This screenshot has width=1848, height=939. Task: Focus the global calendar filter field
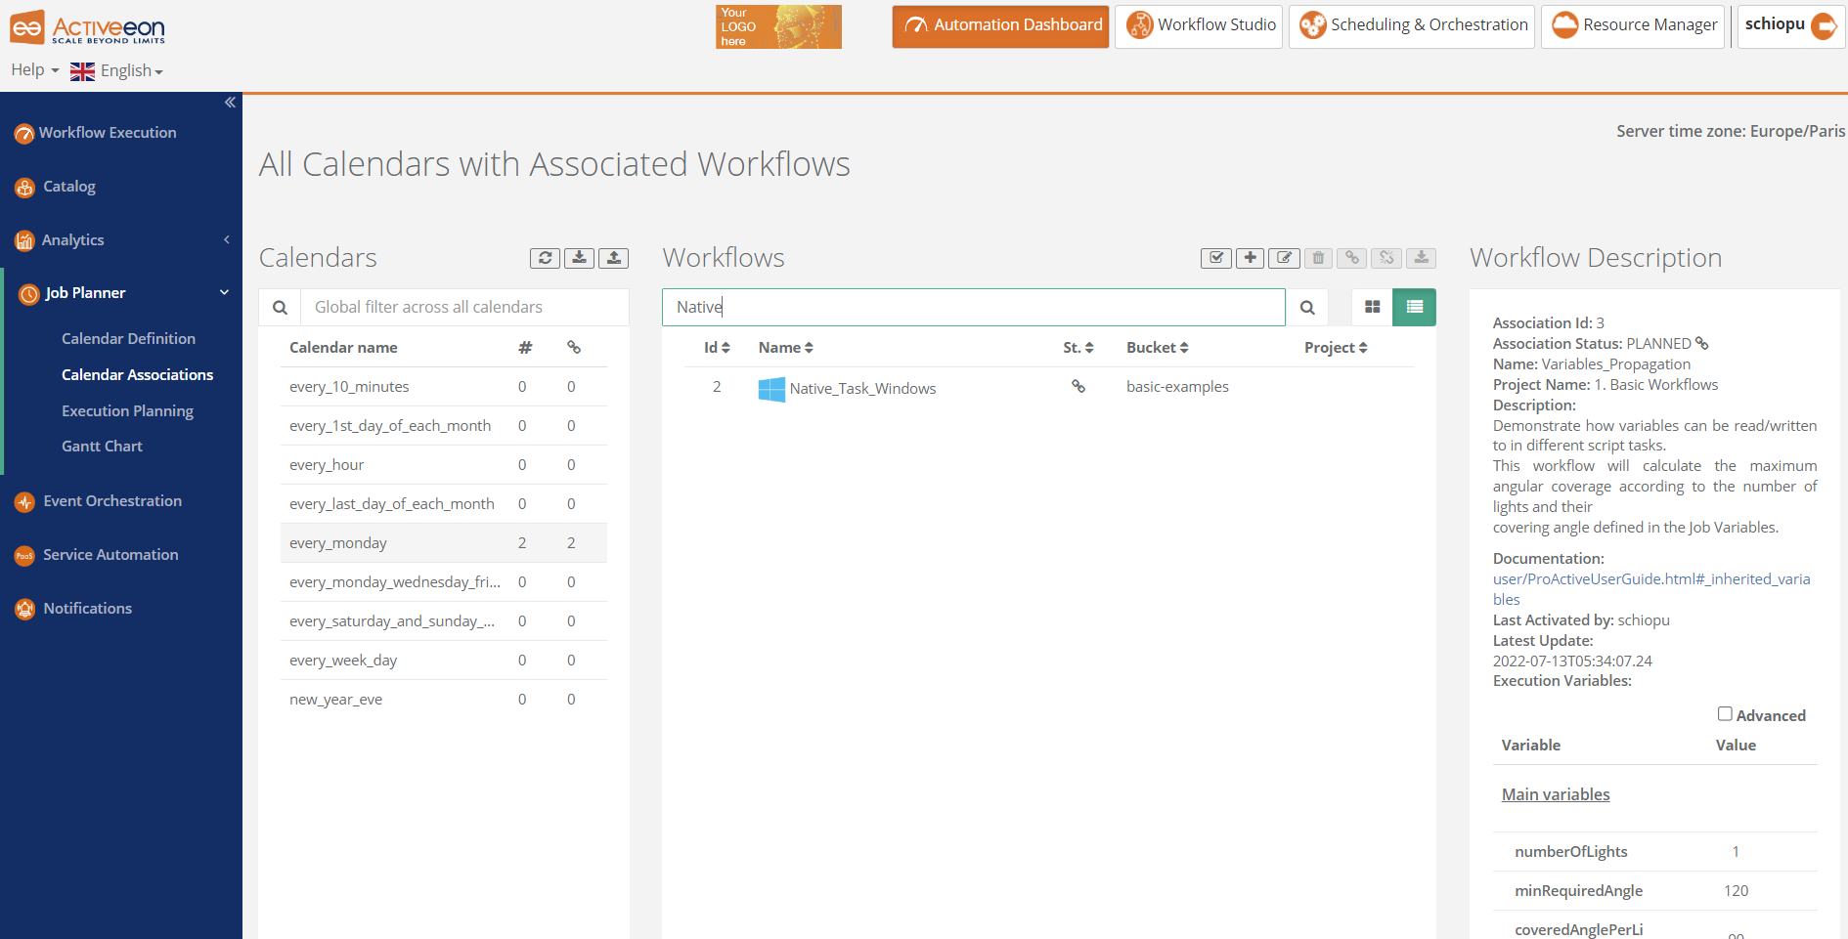click(x=464, y=308)
